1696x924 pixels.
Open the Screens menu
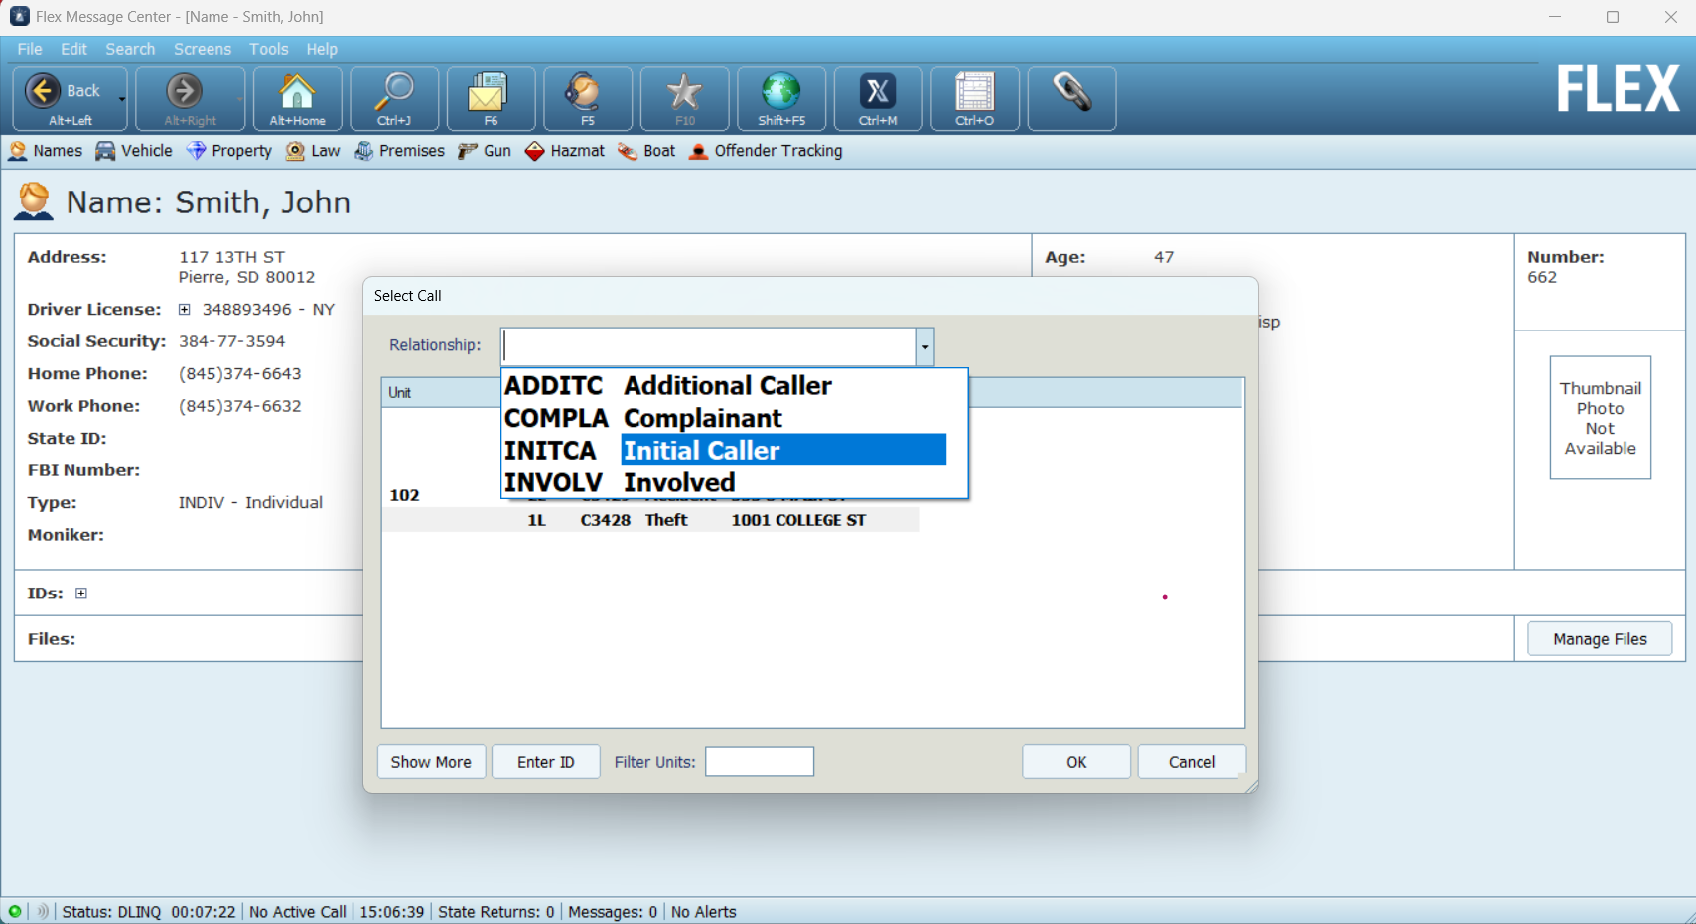click(202, 49)
